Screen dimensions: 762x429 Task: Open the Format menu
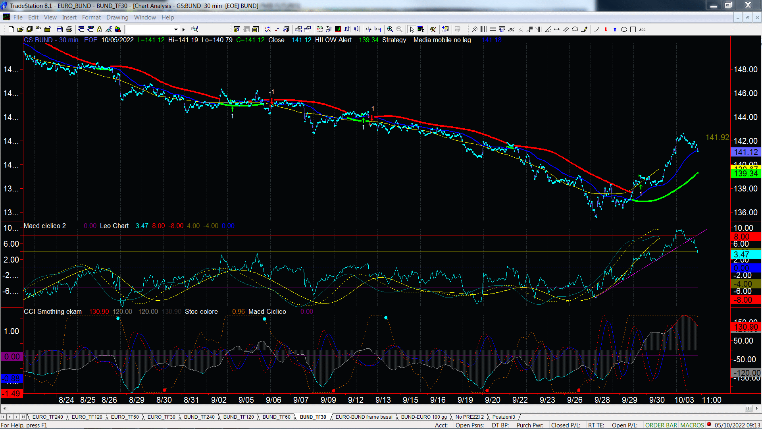(x=91, y=17)
